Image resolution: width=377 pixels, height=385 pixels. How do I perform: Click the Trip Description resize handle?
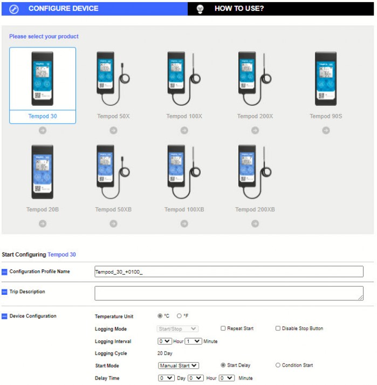361,298
